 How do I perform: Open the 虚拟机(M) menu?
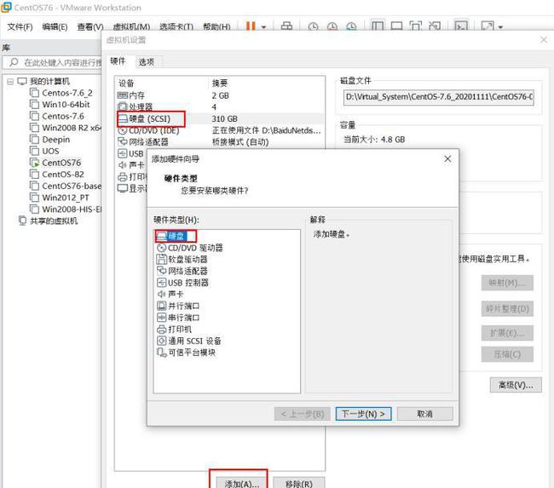pyautogui.click(x=131, y=27)
